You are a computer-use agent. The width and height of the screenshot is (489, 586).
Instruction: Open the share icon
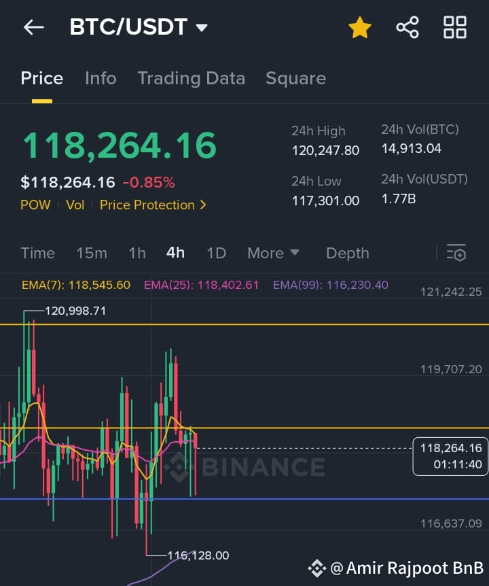coord(407,27)
